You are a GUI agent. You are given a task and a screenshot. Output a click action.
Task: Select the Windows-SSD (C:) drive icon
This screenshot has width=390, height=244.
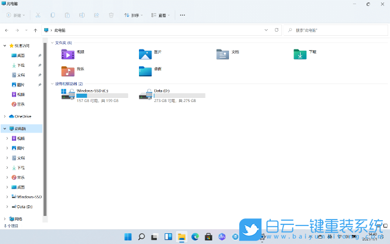coord(68,94)
